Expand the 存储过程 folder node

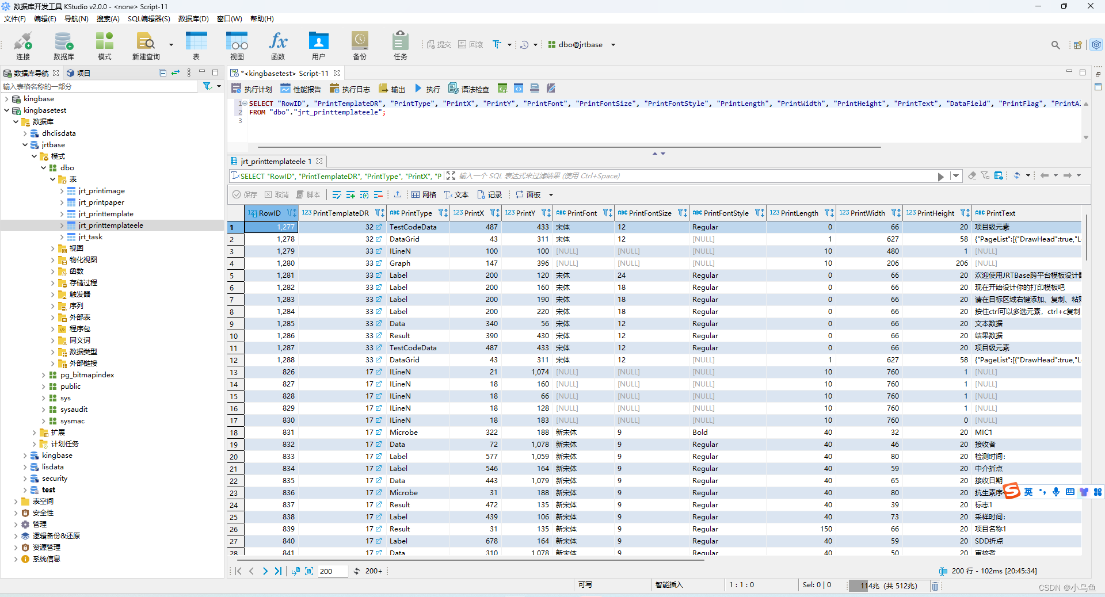(x=52, y=283)
